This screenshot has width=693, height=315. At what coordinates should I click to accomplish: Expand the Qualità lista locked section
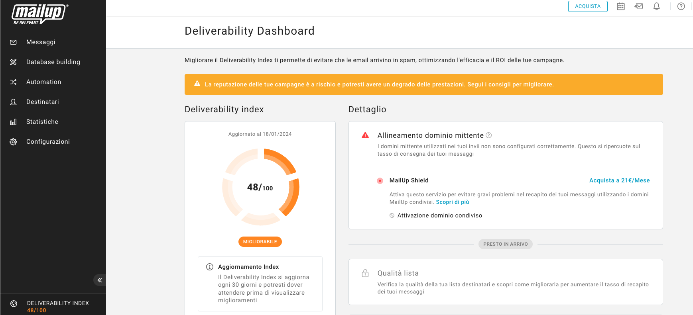[x=365, y=273]
